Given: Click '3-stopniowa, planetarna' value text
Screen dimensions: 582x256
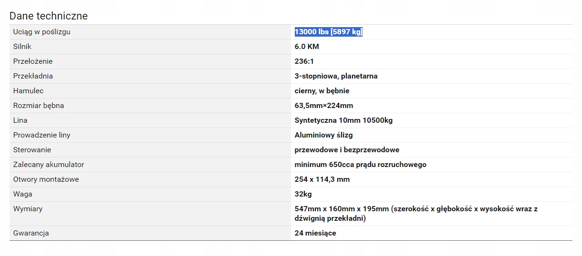Looking at the screenshot, I should [336, 76].
